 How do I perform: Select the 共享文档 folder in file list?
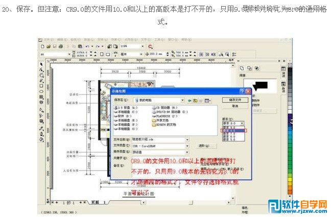click(160, 120)
